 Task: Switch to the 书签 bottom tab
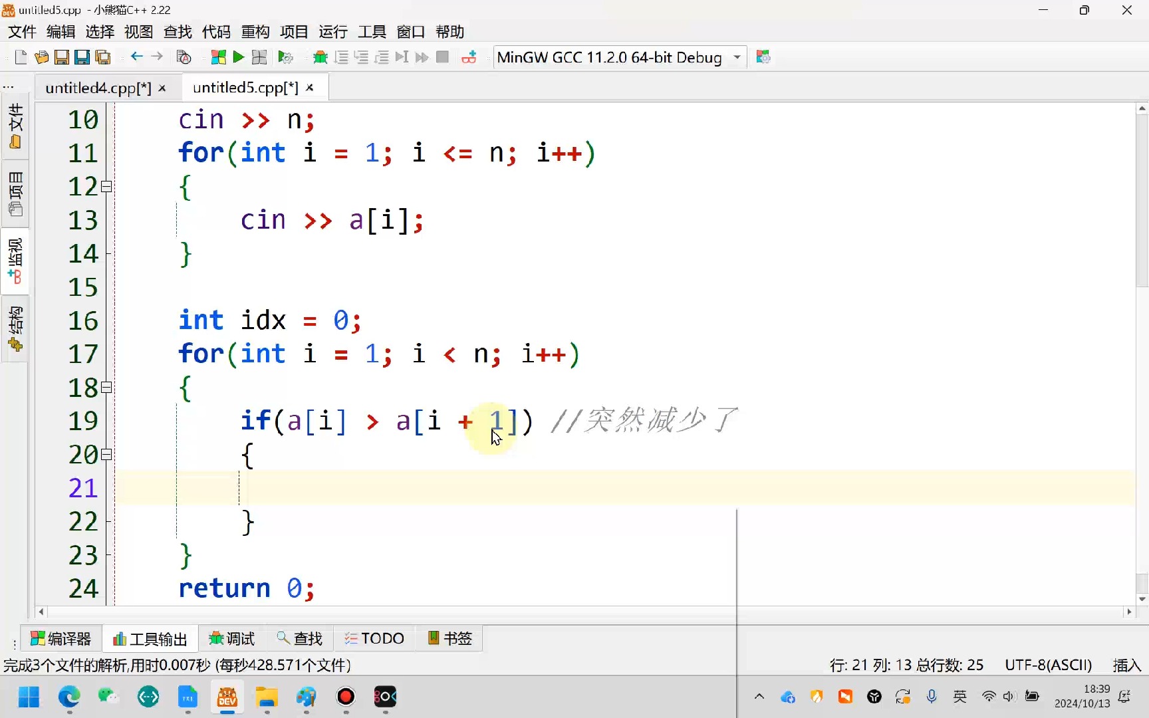[x=450, y=639]
